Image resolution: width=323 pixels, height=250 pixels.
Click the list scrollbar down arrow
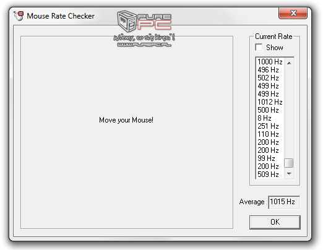289,174
